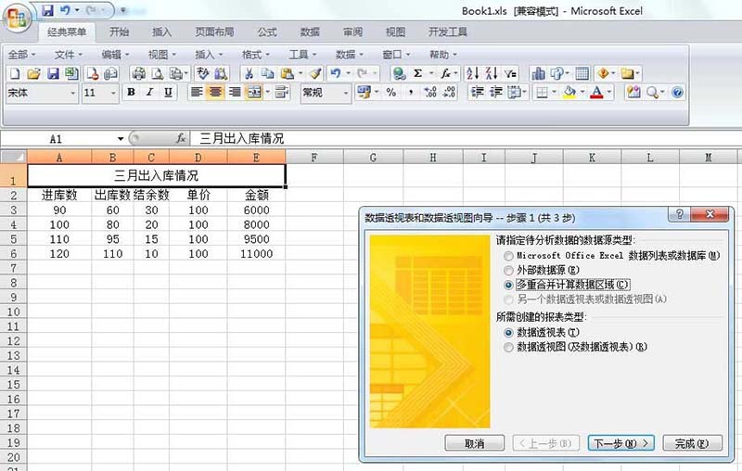This screenshot has height=471, width=742.
Task: Select the 多重合并计算数据区域 radio option
Action: point(508,286)
